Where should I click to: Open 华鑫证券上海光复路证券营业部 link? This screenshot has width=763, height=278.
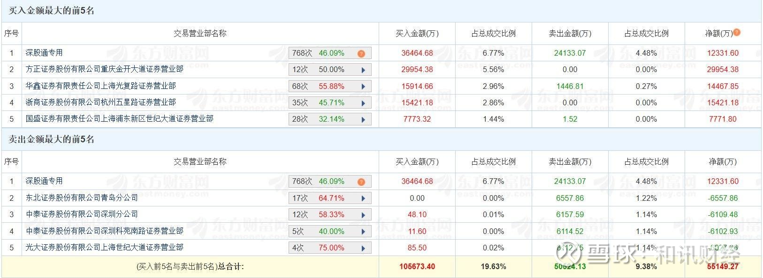(100, 86)
